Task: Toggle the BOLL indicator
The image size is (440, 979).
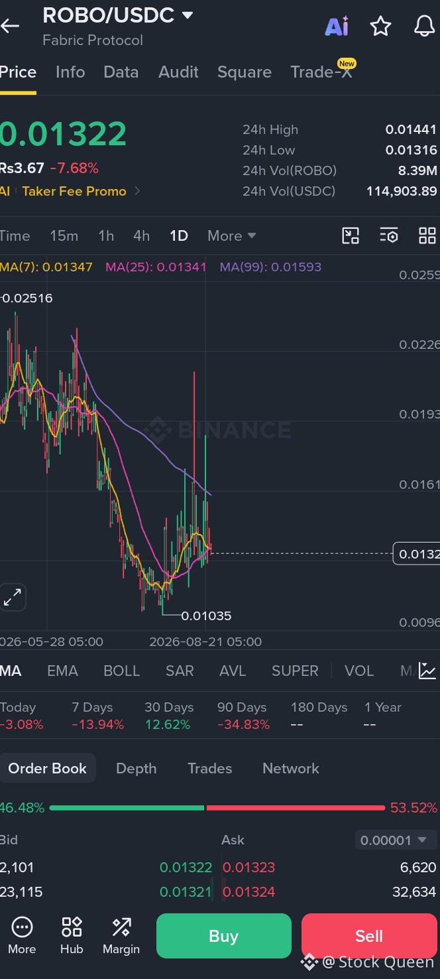Action: tap(121, 671)
